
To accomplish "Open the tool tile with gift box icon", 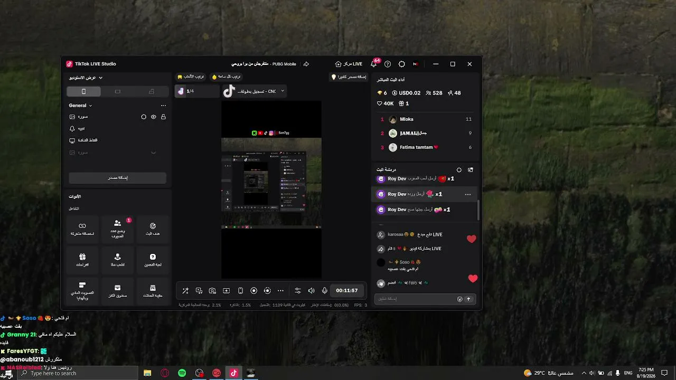I will coord(82,260).
